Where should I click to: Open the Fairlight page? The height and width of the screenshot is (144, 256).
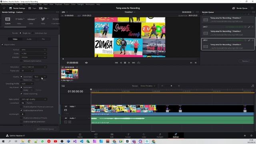pyautogui.click(x=160, y=136)
